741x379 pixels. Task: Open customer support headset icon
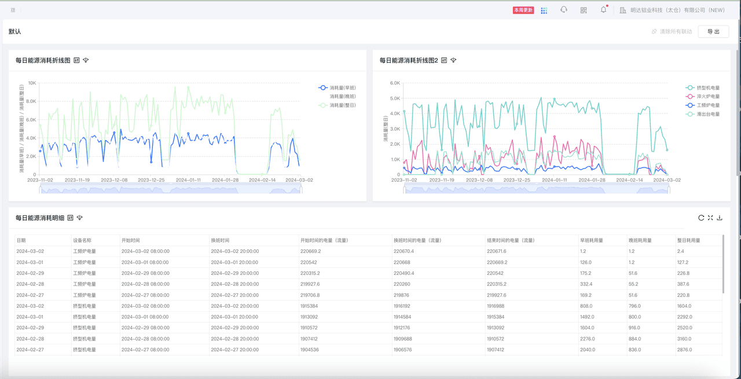coord(563,10)
